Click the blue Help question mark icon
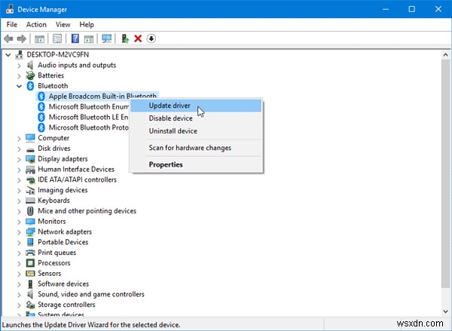This screenshot has width=452, height=331. click(x=75, y=38)
